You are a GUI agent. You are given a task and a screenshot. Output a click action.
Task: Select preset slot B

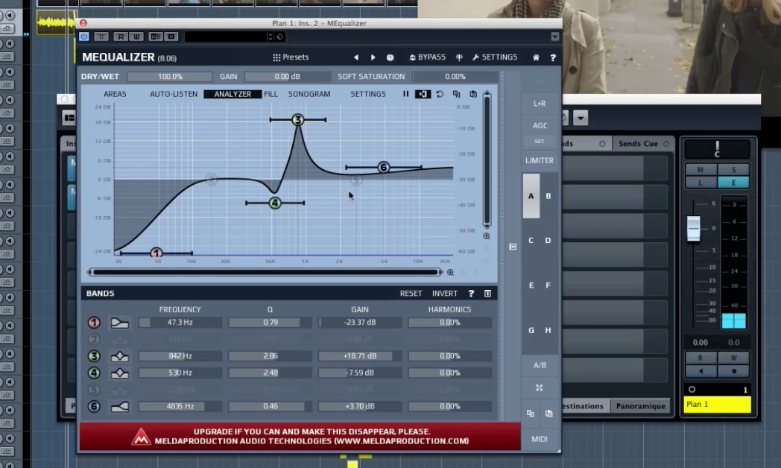(x=548, y=196)
